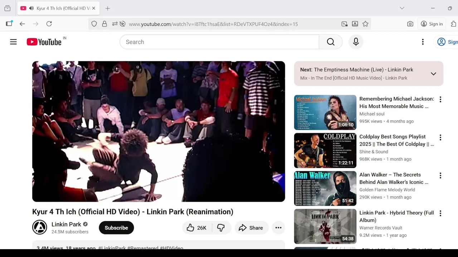Go to the YouTube home logo
This screenshot has height=257, width=458.
point(44,42)
